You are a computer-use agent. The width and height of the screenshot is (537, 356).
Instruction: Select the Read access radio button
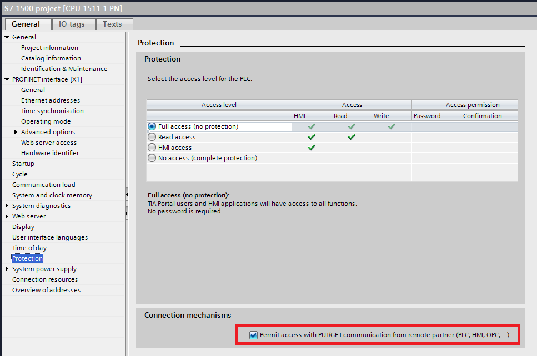152,137
